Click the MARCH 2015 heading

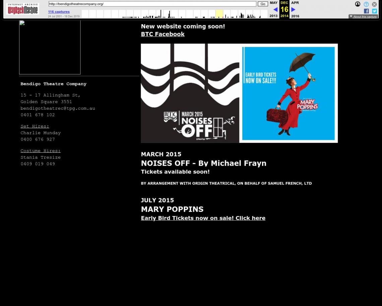161,154
